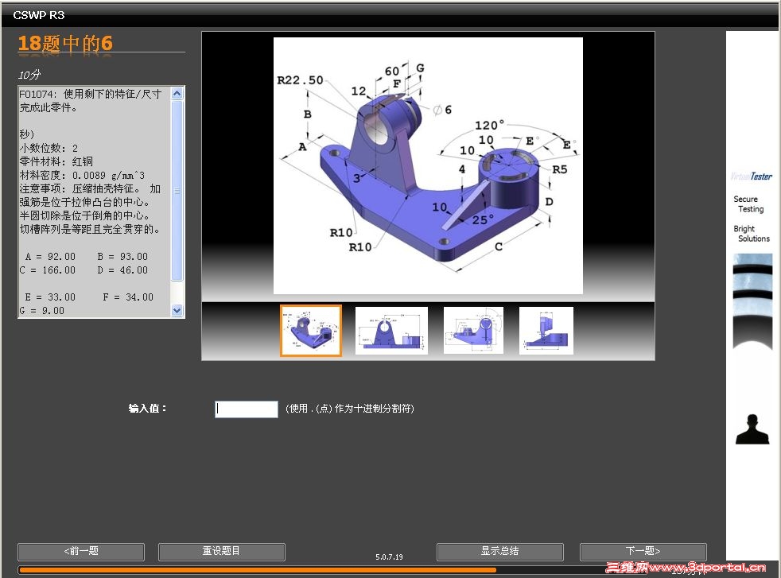The image size is (781, 578).
Task: Open the show summary button (显示总结)
Action: (500, 552)
